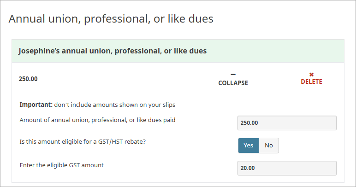Click the note 'don't include amounts shown on your slips'
The height and width of the screenshot is (187, 356).
tap(115, 105)
